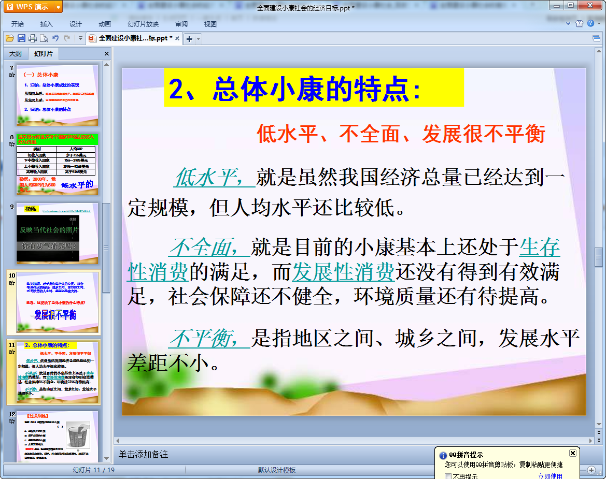This screenshot has height=479, width=606.
Task: Expand the help dropdown arrow
Action: coord(599,23)
